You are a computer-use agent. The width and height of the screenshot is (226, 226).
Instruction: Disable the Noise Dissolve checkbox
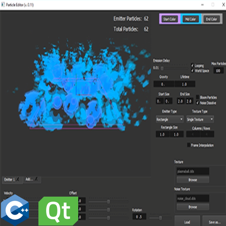coord(198,103)
